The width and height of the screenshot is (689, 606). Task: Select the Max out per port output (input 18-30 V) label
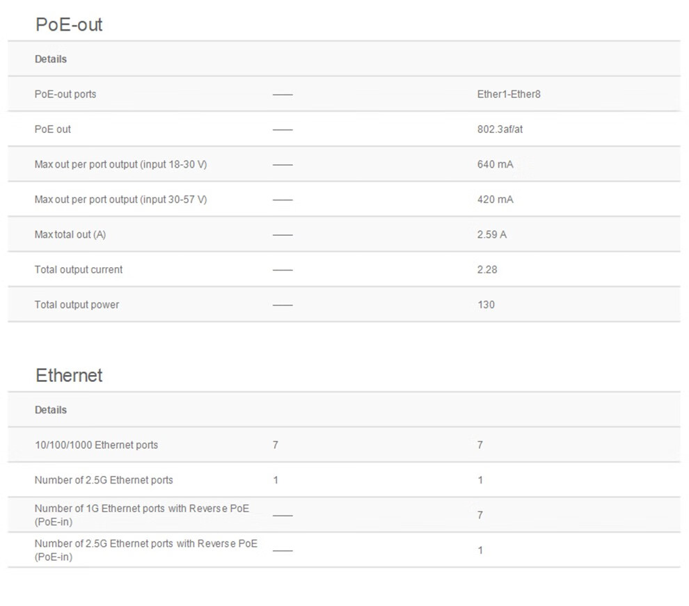pos(120,164)
